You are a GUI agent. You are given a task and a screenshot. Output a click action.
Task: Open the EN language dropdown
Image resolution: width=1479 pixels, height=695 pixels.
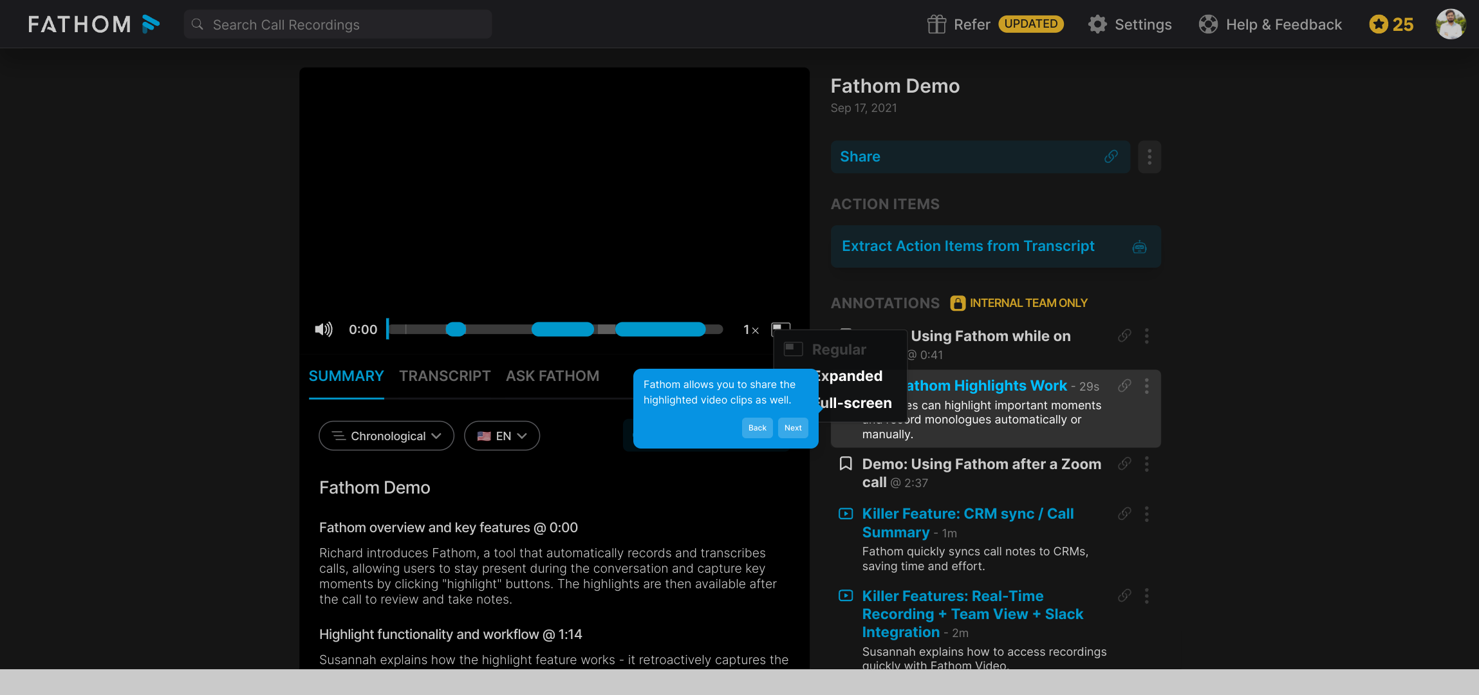point(502,436)
